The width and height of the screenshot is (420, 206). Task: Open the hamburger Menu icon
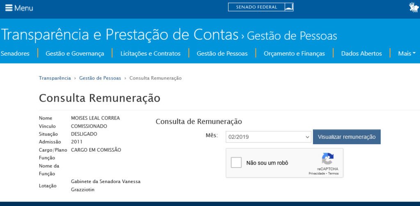[9, 8]
